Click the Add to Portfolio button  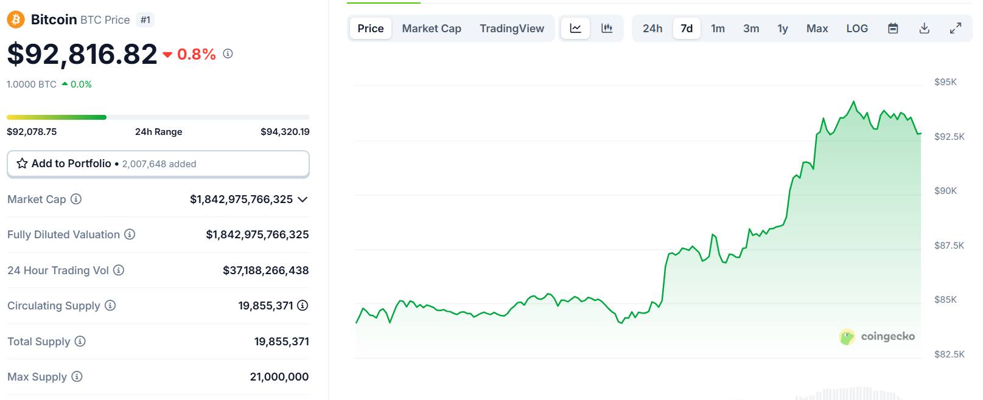click(158, 164)
